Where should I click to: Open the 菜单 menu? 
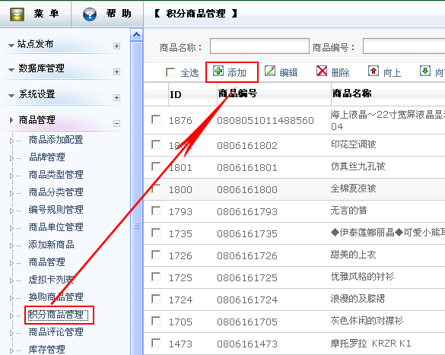(46, 14)
